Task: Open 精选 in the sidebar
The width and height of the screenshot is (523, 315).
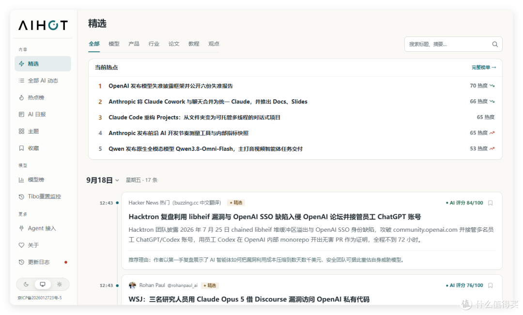Action: click(x=43, y=64)
